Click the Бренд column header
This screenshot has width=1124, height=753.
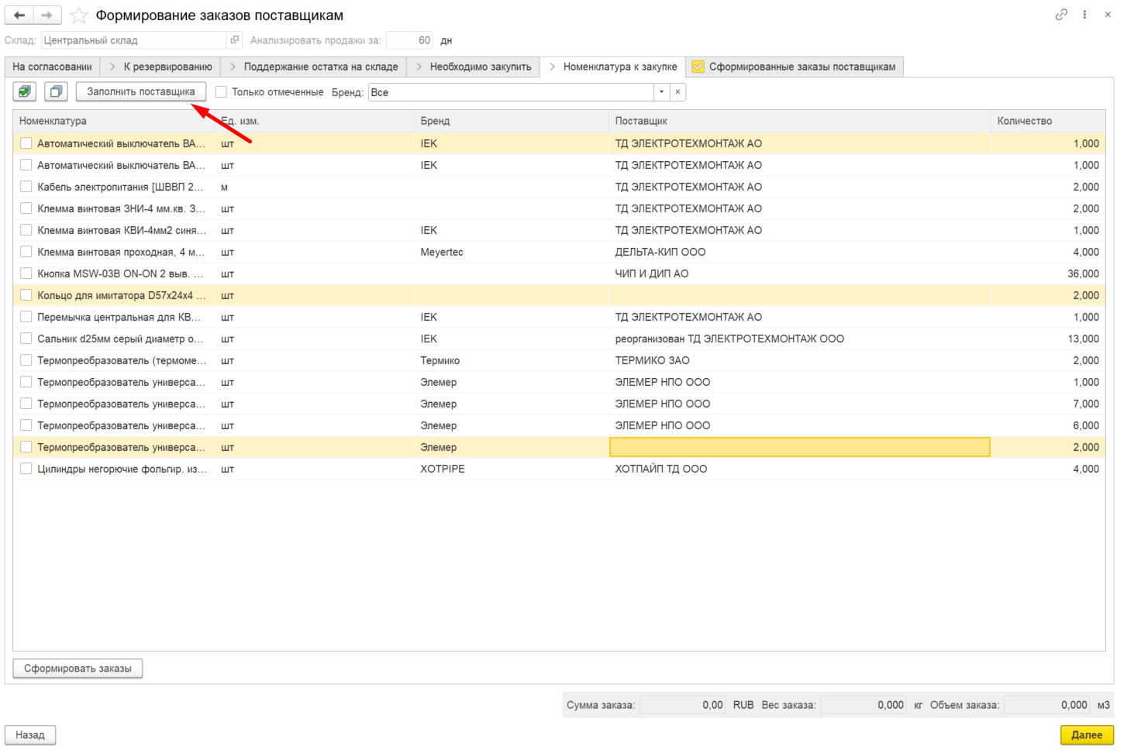click(511, 121)
